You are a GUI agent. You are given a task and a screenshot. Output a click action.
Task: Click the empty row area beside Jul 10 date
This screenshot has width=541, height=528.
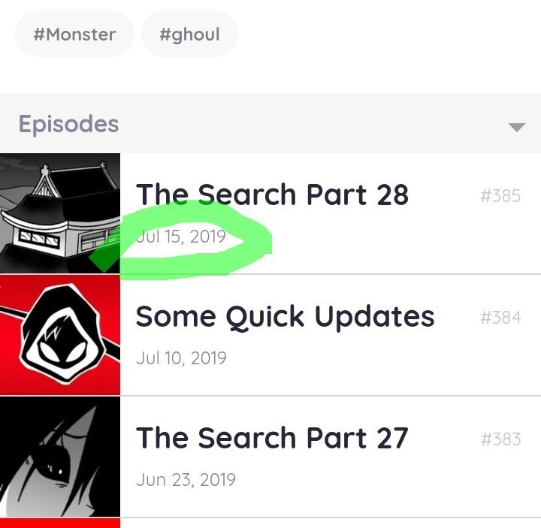379,358
